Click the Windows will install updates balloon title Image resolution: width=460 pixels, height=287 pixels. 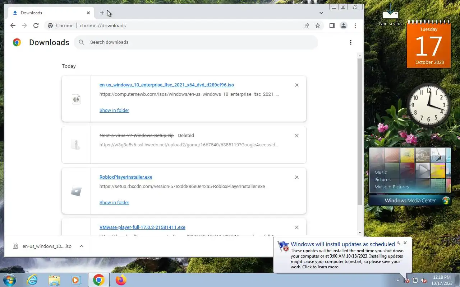[343, 244]
